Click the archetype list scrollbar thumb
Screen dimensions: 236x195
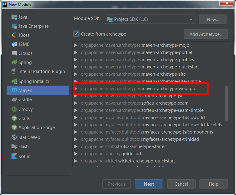tap(227, 103)
